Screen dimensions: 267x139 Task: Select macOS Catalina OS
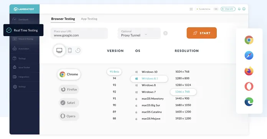pyautogui.click(x=148, y=112)
